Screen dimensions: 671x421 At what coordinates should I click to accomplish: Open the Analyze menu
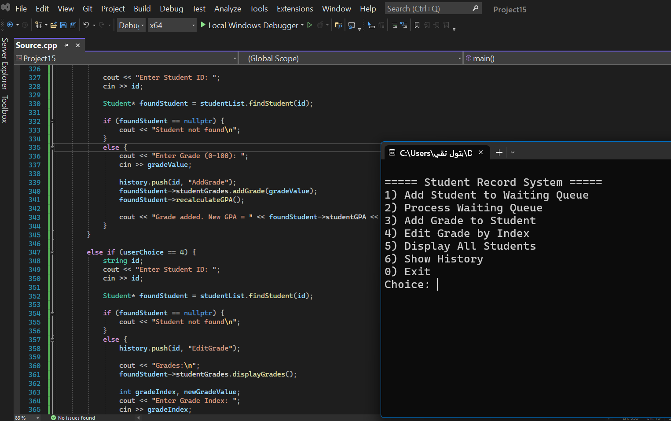coord(227,9)
